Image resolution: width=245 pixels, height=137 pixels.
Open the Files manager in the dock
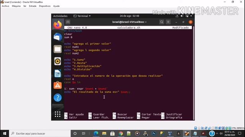point(57,49)
